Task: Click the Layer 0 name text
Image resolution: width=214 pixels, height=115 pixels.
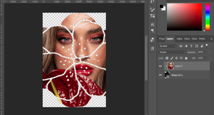Action: (179, 66)
